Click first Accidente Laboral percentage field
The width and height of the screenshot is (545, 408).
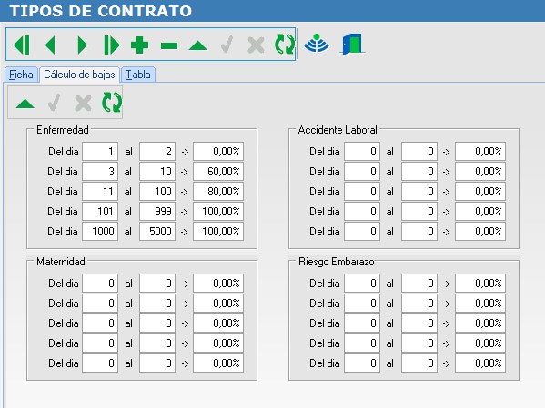pos(480,152)
